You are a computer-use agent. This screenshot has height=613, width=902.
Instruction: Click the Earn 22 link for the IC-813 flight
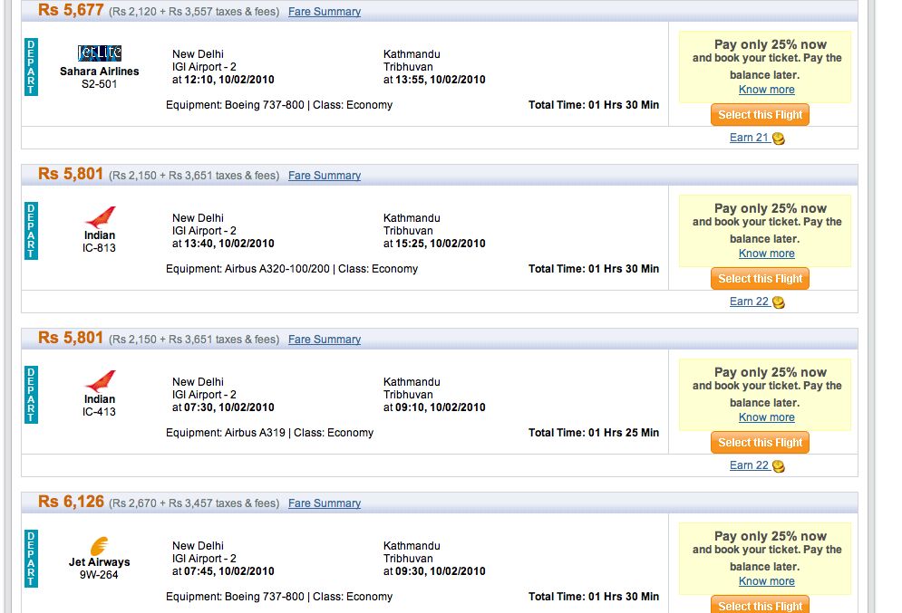click(x=749, y=301)
